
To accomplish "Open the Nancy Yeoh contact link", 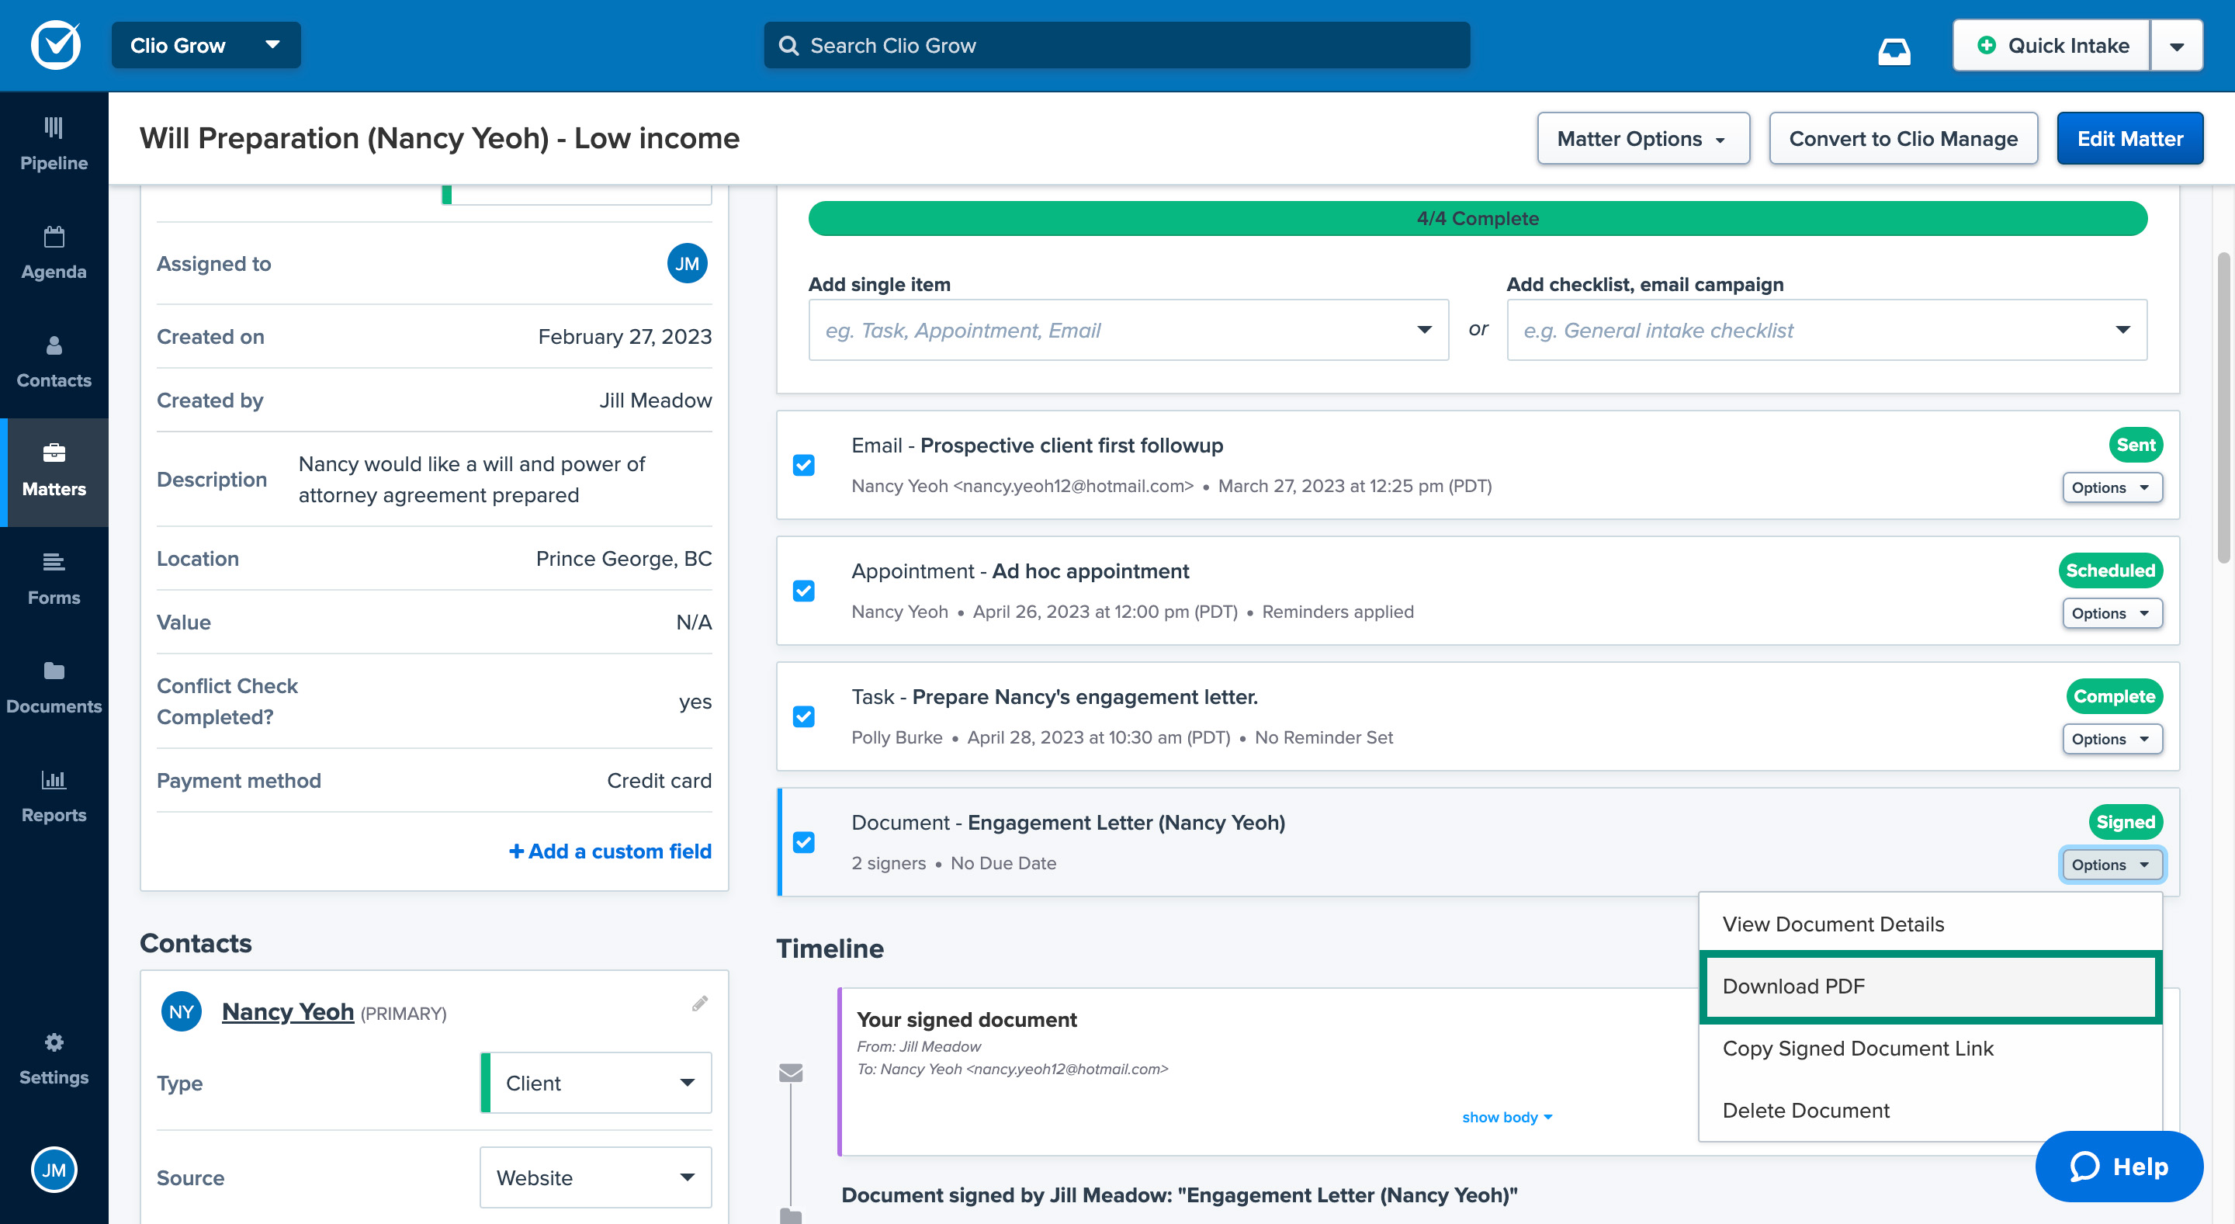I will (287, 1011).
